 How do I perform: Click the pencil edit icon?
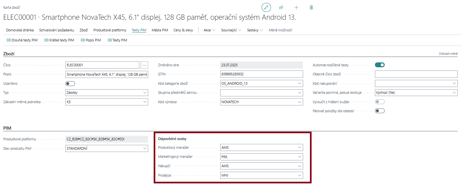(x=266, y=7)
